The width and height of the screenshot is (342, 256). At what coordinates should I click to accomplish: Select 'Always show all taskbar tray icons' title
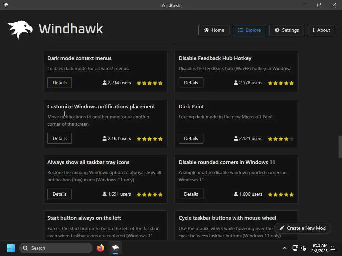[x=88, y=162]
